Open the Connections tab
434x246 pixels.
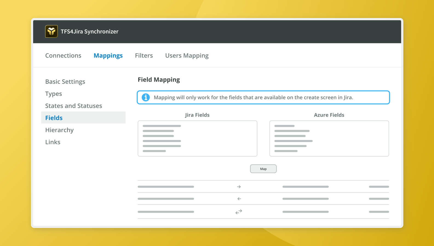[x=63, y=55]
